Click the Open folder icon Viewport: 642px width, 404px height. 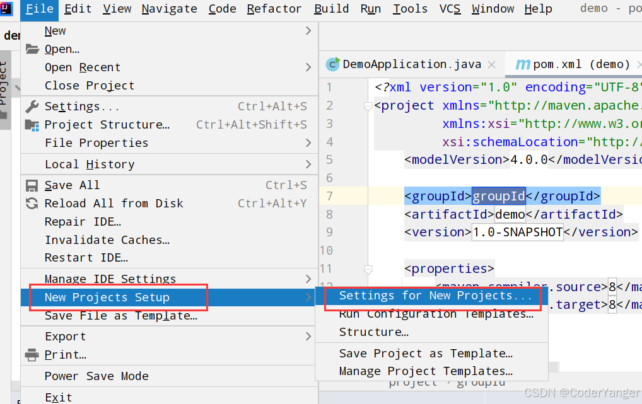pos(32,49)
